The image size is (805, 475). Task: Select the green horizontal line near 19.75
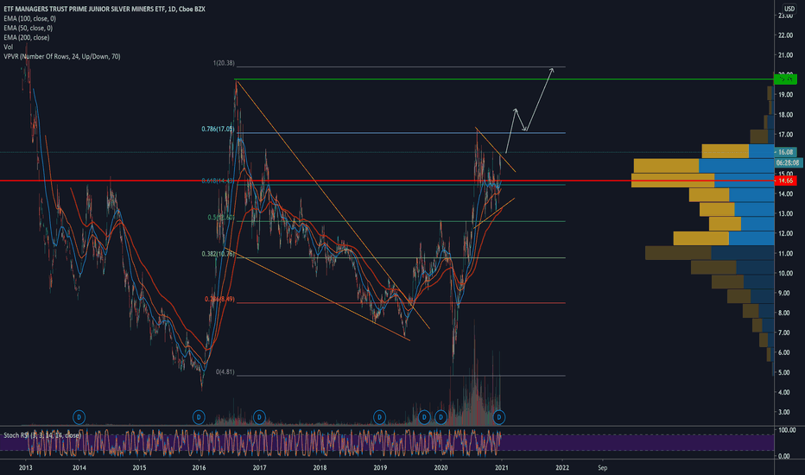pos(503,79)
